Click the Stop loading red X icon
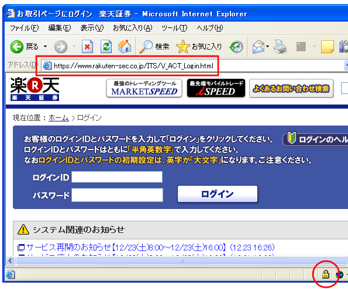 (x=87, y=47)
